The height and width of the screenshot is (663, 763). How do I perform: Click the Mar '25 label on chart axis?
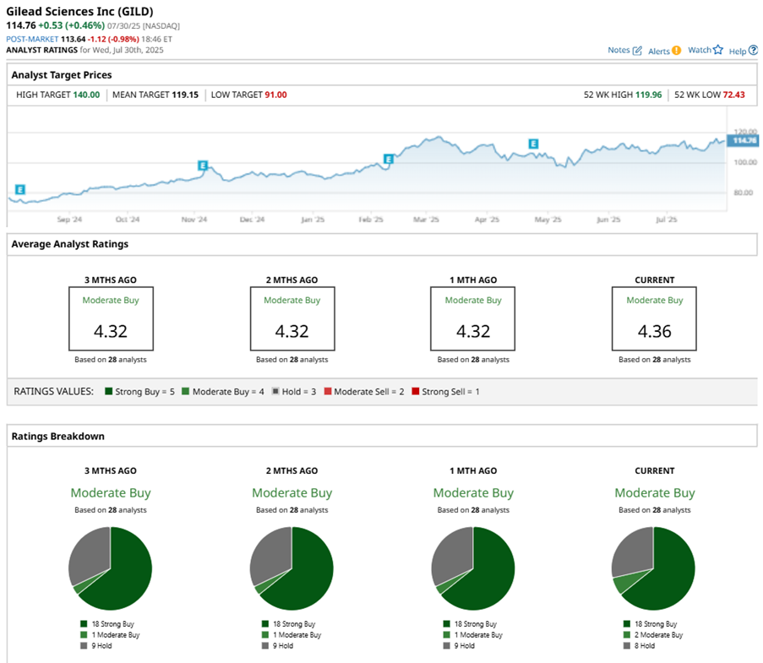click(x=426, y=220)
